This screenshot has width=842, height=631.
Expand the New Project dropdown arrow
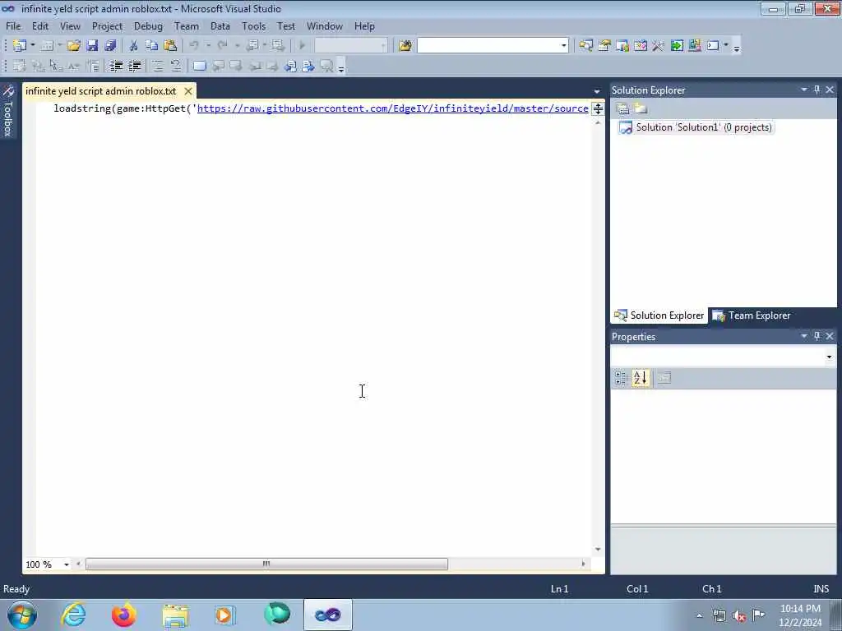click(33, 46)
